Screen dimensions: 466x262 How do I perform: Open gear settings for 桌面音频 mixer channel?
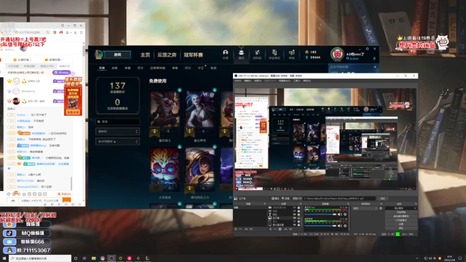345,226
